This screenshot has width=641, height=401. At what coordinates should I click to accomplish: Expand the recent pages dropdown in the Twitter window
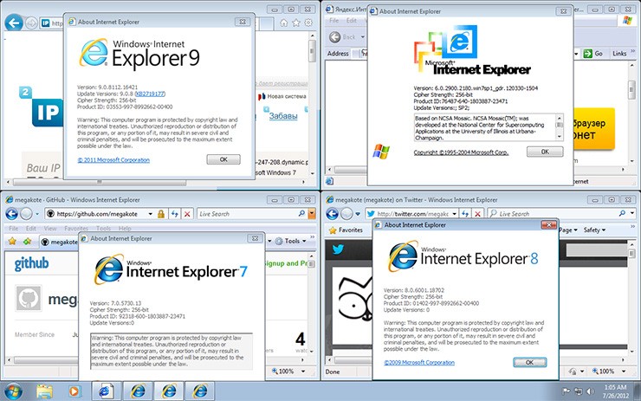[x=357, y=214]
